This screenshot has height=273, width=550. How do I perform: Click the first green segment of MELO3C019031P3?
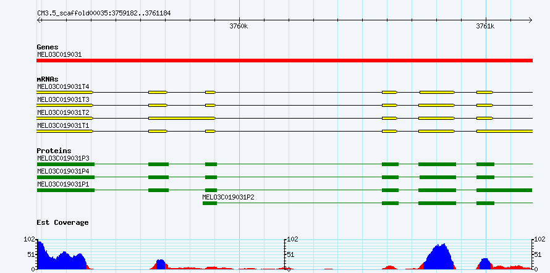pyautogui.click(x=66, y=164)
